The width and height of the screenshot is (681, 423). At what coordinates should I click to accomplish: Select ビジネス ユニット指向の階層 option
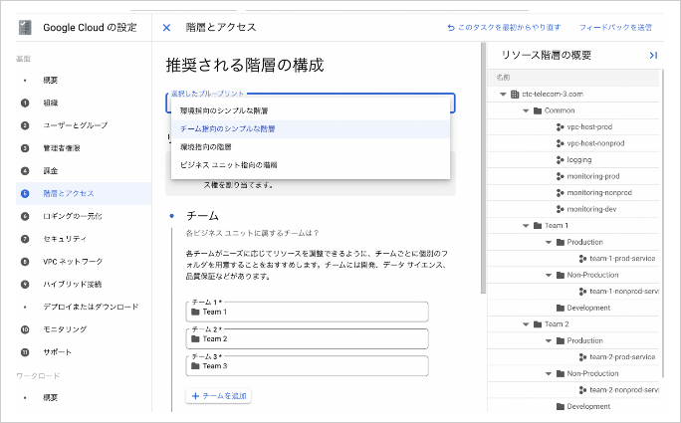click(x=311, y=165)
